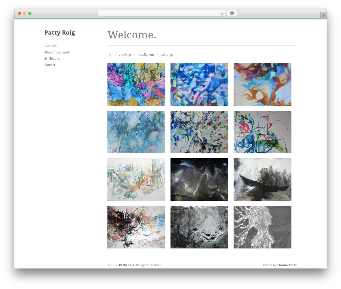Open the navy and beige splatter painting
Viewport: 341px width, 289px height.
point(199,132)
